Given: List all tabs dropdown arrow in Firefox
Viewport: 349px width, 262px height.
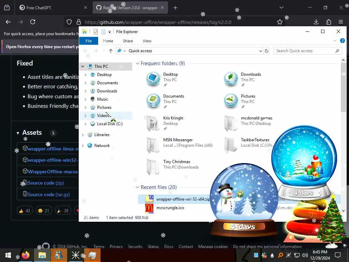Looking at the screenshot, I should point(282,8).
